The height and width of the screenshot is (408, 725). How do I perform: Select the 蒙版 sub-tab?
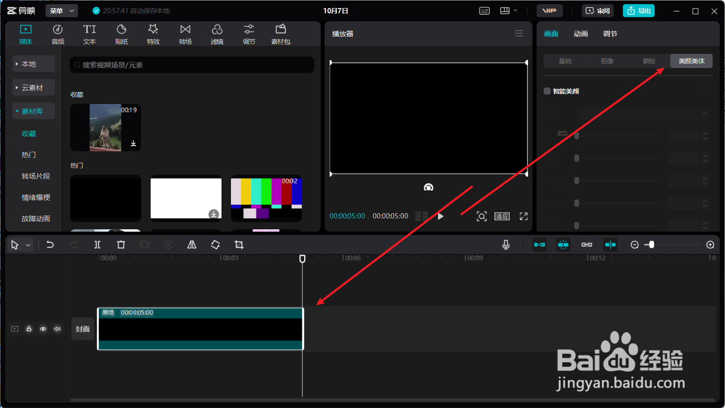[x=649, y=61]
